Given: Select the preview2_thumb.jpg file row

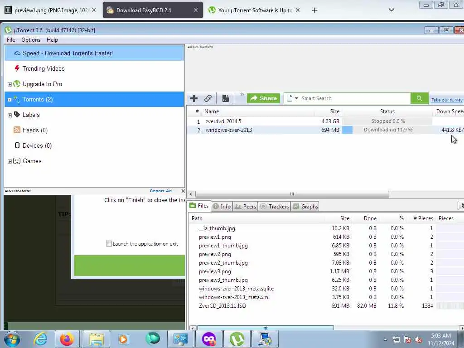Looking at the screenshot, I should (325, 263).
